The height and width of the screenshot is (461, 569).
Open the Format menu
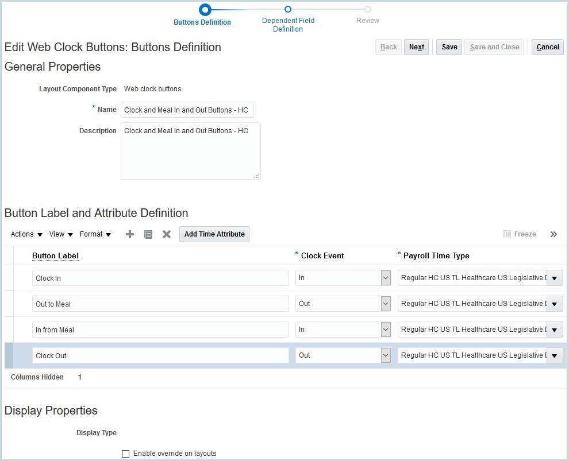[95, 234]
